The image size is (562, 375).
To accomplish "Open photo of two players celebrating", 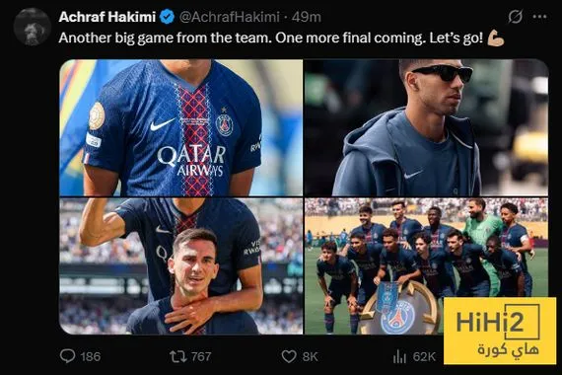I will point(181,265).
